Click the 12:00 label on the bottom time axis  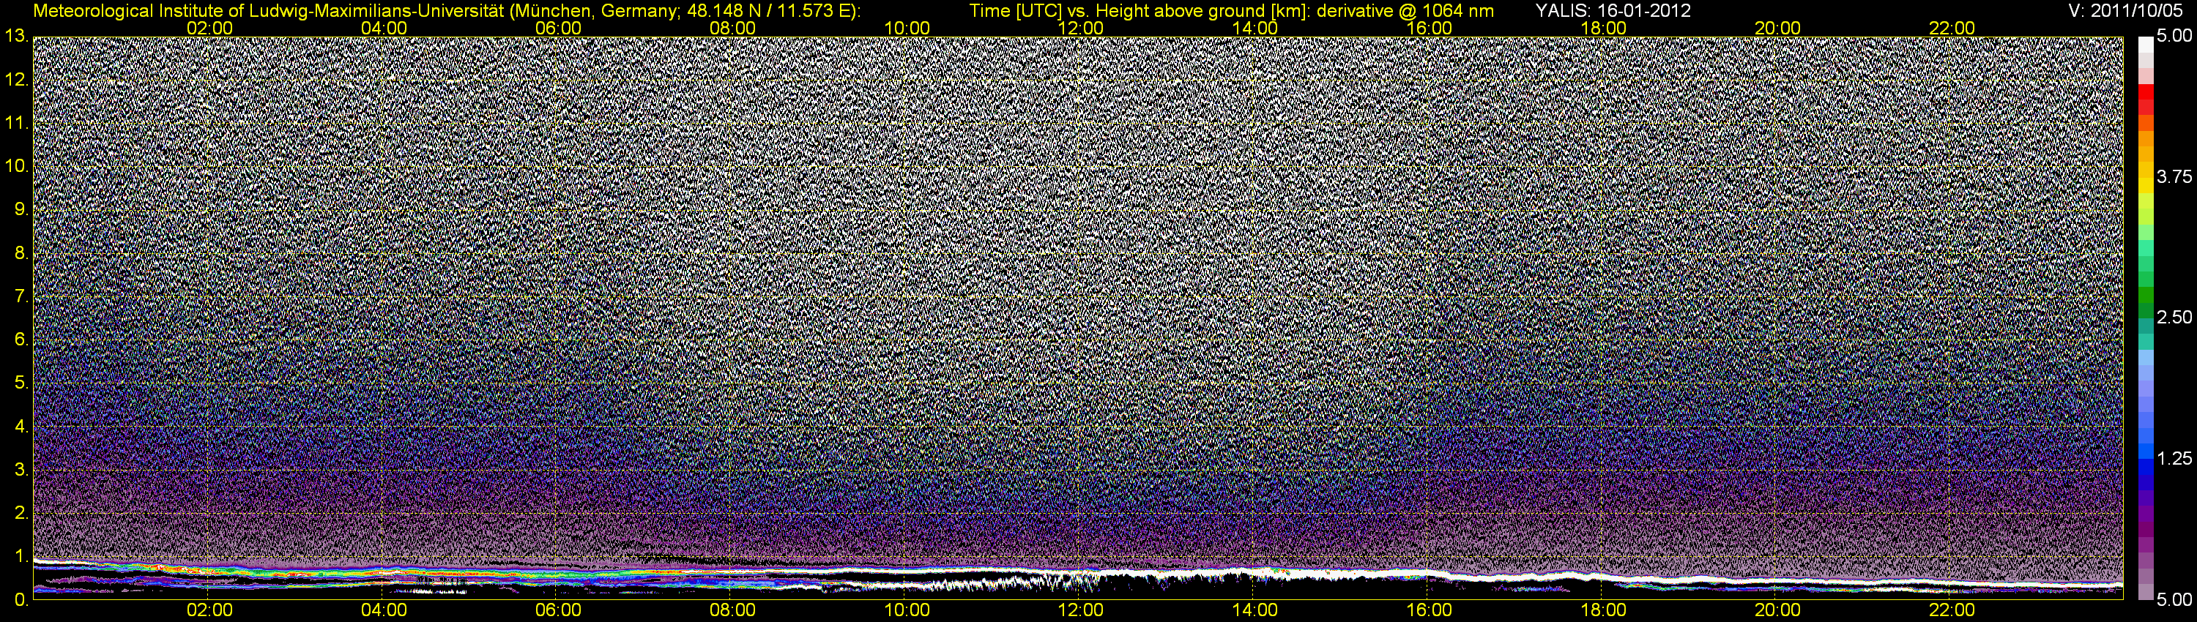click(1081, 611)
